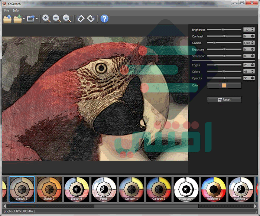Rotate the image left
The width and height of the screenshot is (260, 216).
point(81,19)
